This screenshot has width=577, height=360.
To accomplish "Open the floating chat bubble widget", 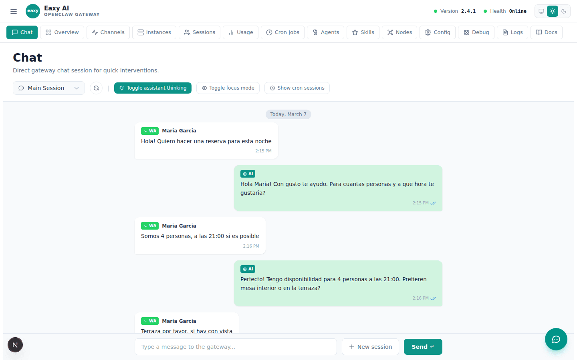I will click(556, 339).
